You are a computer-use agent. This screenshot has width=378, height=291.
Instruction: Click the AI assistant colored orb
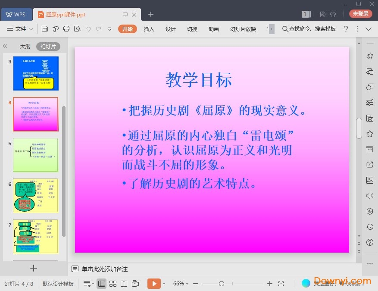[306, 283]
